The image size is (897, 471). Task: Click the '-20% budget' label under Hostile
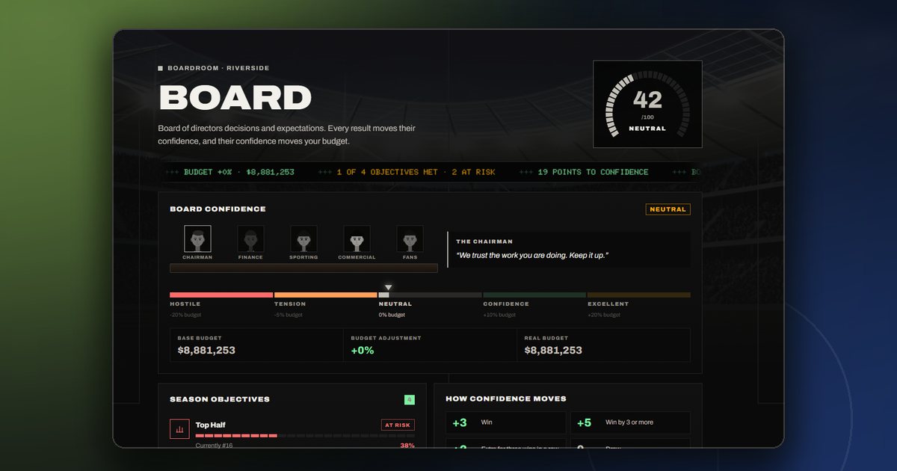tap(184, 315)
